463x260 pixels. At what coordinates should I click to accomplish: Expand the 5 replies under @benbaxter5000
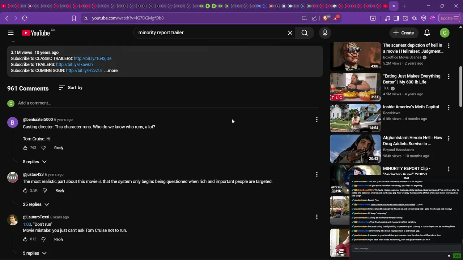coord(35,162)
